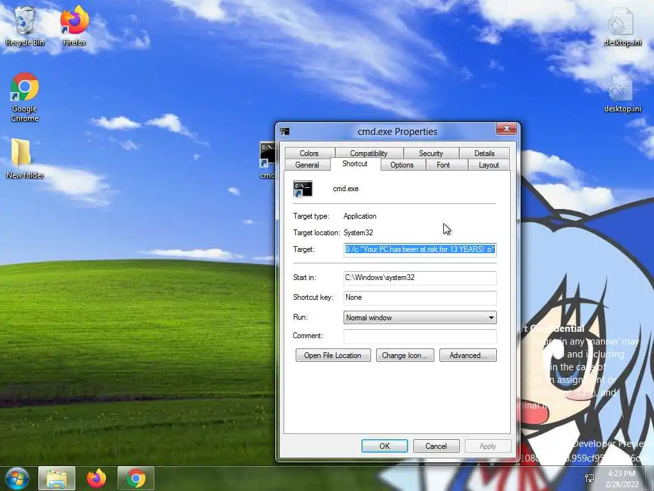Viewport: 654px width, 491px height.
Task: Open Windows Explorer from the taskbar
Action: [57, 478]
